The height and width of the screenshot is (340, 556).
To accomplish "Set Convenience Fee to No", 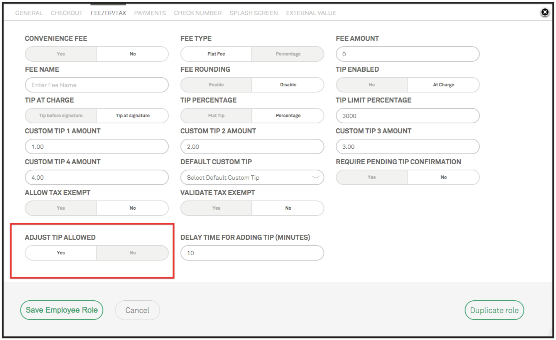I will coord(133,54).
